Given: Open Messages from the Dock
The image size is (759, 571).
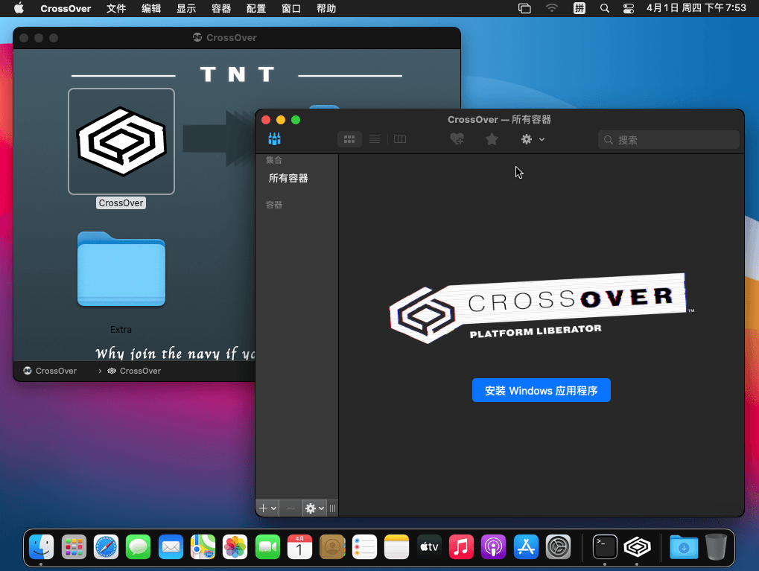Looking at the screenshot, I should coord(139,547).
